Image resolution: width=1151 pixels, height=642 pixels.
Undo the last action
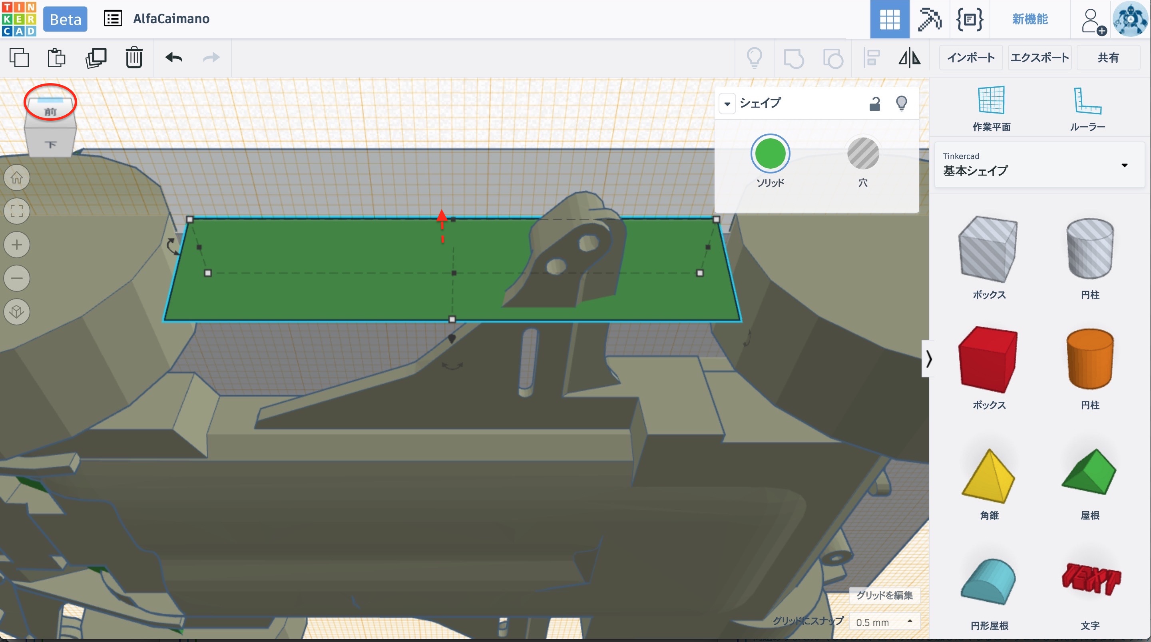tap(173, 58)
